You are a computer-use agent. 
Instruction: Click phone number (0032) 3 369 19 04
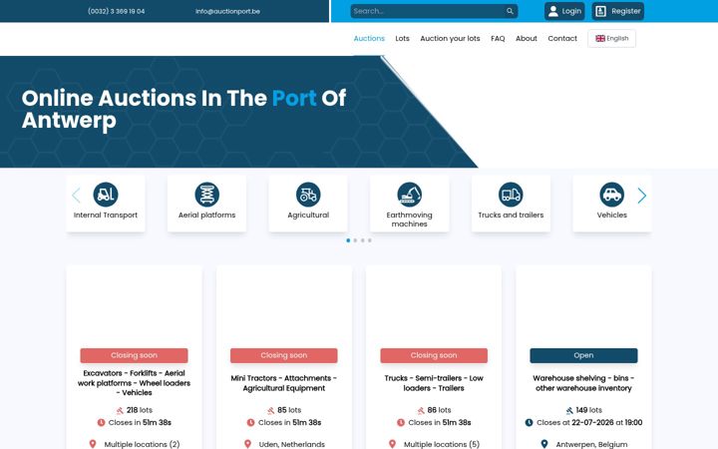[x=117, y=11]
